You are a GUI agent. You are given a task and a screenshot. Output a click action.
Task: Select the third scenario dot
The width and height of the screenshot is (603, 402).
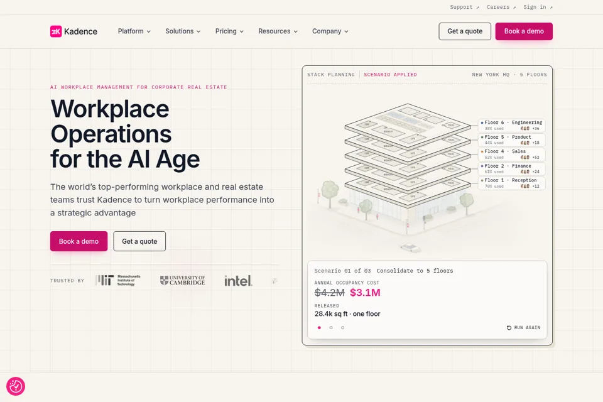tap(343, 328)
